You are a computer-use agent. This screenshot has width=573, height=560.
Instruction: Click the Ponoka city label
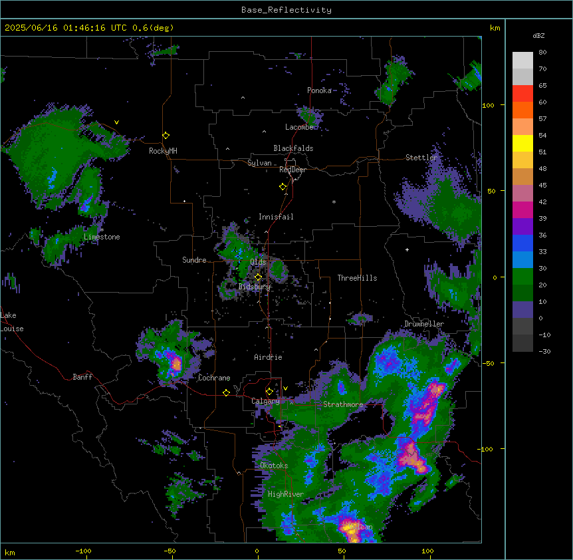319,90
